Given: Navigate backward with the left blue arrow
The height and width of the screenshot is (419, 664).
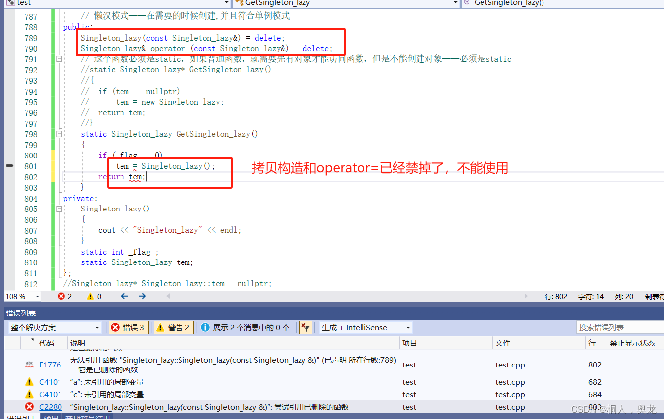Looking at the screenshot, I should point(124,296).
